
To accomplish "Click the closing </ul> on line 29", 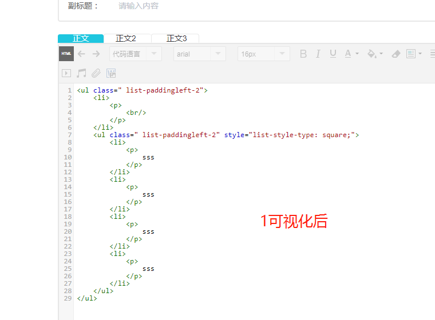I will tap(87, 298).
